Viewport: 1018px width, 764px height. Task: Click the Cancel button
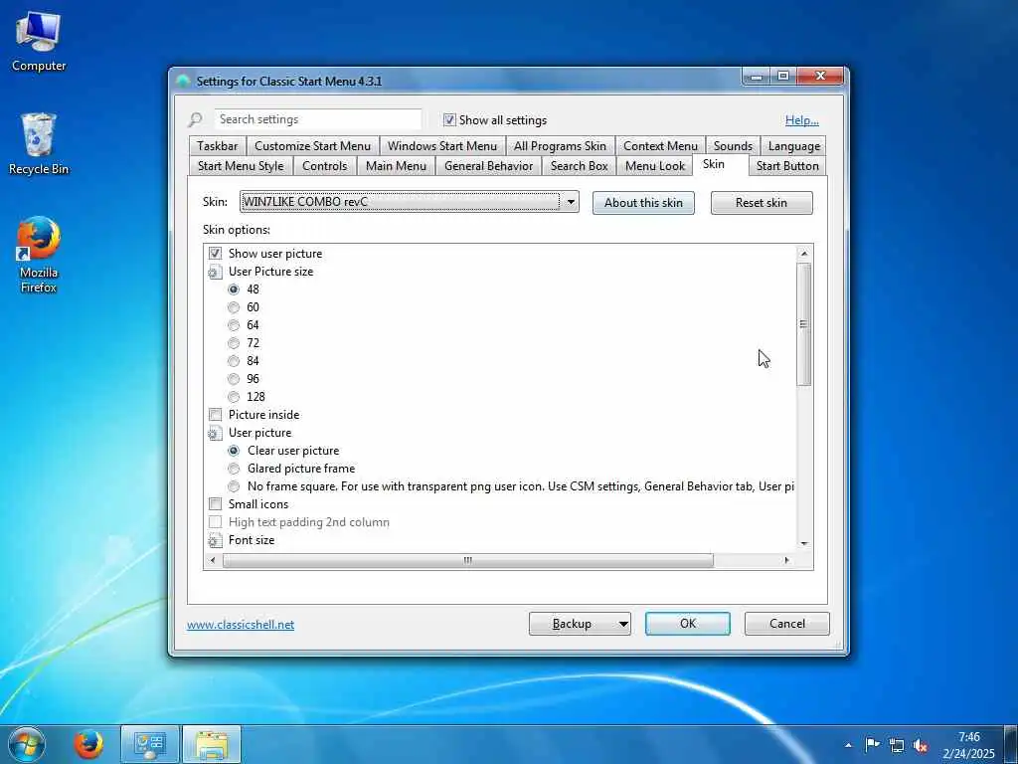click(x=787, y=624)
